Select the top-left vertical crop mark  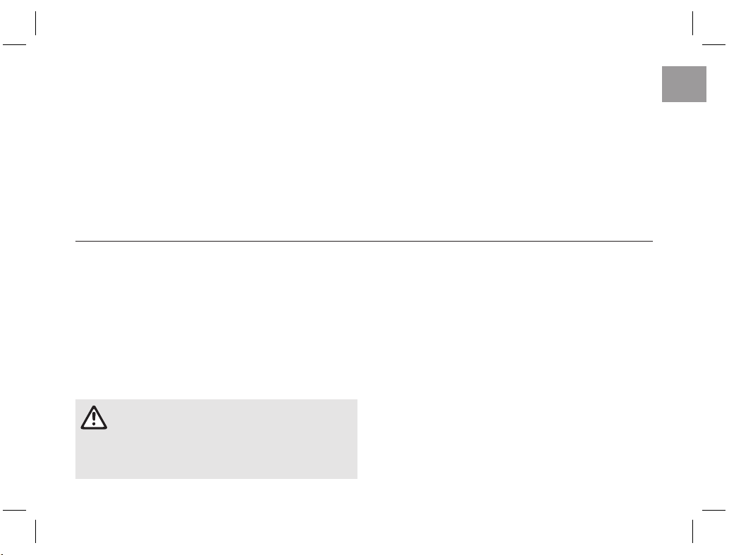point(36,23)
